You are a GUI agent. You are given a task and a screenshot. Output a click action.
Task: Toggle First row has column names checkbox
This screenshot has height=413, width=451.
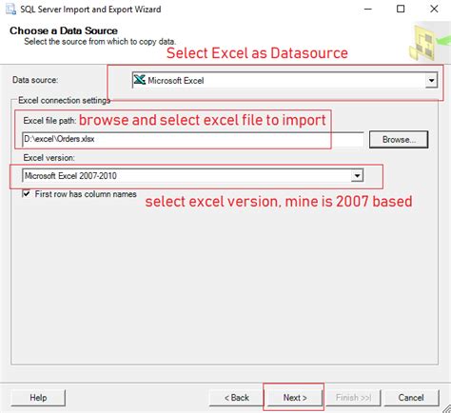[x=27, y=193]
